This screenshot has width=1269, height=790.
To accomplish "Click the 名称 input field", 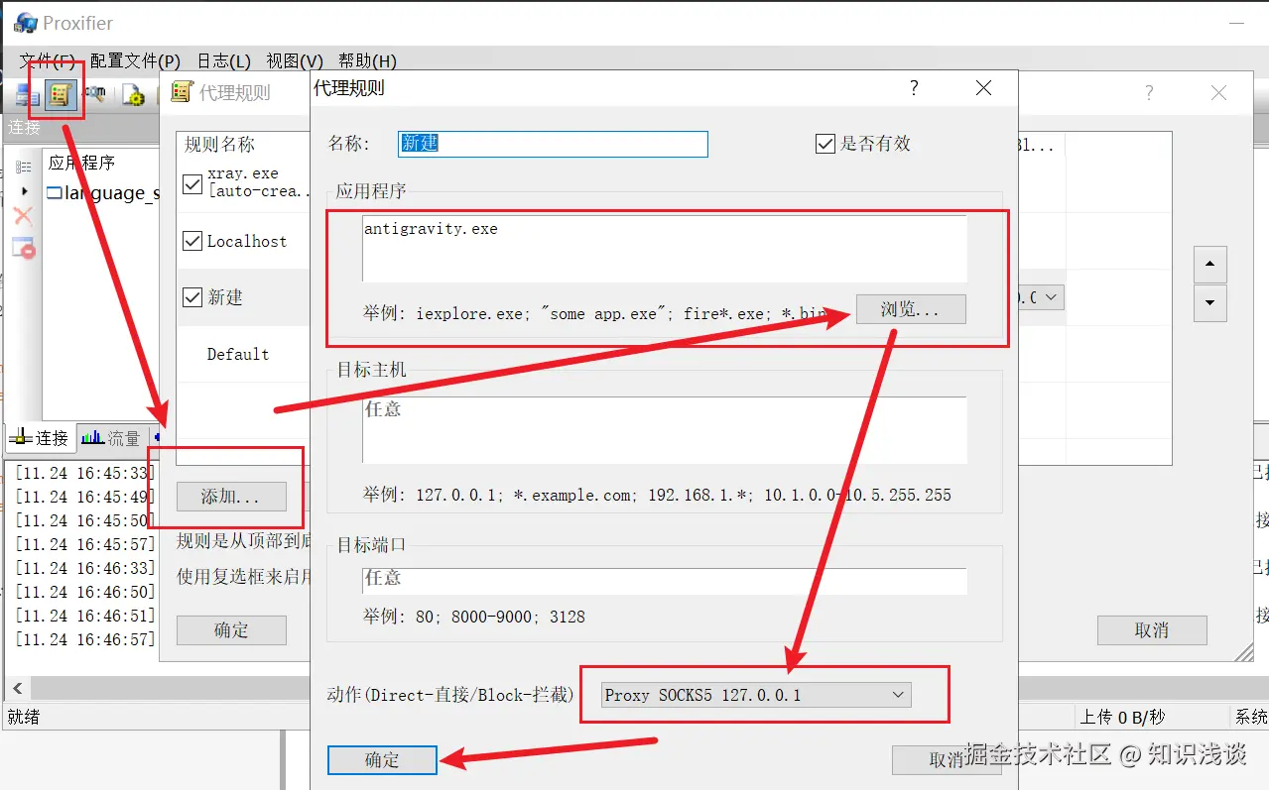I will [x=553, y=144].
